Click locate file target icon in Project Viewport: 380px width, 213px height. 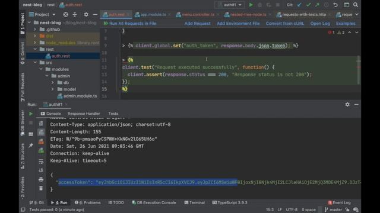pos(66,14)
